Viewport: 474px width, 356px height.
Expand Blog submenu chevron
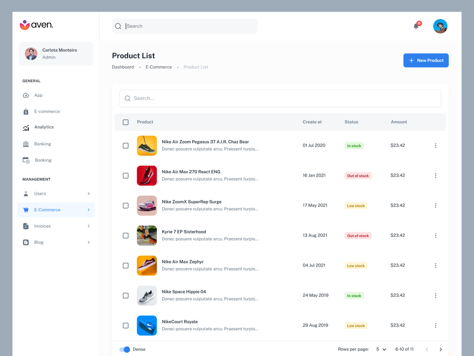pos(89,242)
